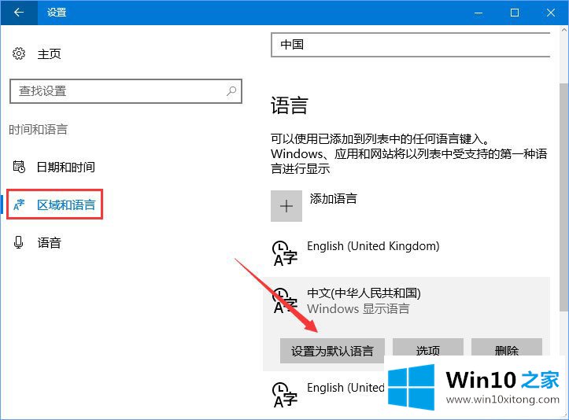Click the 区域和语言 language icon
This screenshot has width=569, height=420.
coord(19,204)
